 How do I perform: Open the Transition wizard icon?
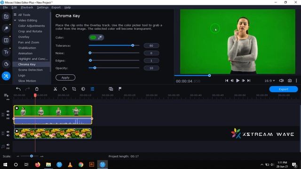(x=111, y=89)
